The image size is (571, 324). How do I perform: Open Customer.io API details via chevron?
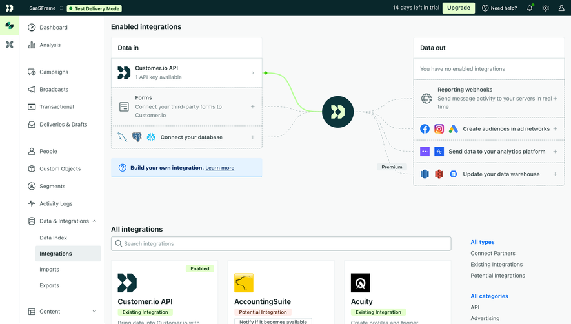[x=253, y=73]
